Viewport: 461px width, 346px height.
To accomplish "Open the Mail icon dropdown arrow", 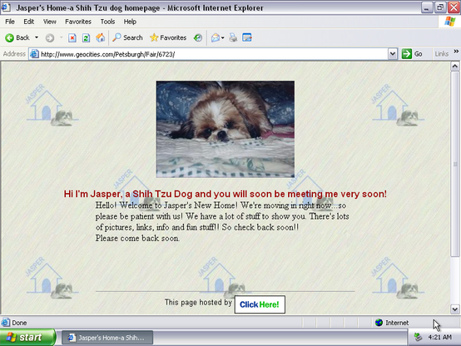I will coord(222,38).
